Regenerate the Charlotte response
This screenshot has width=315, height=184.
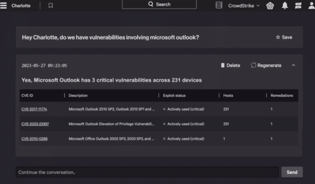[x=266, y=65]
